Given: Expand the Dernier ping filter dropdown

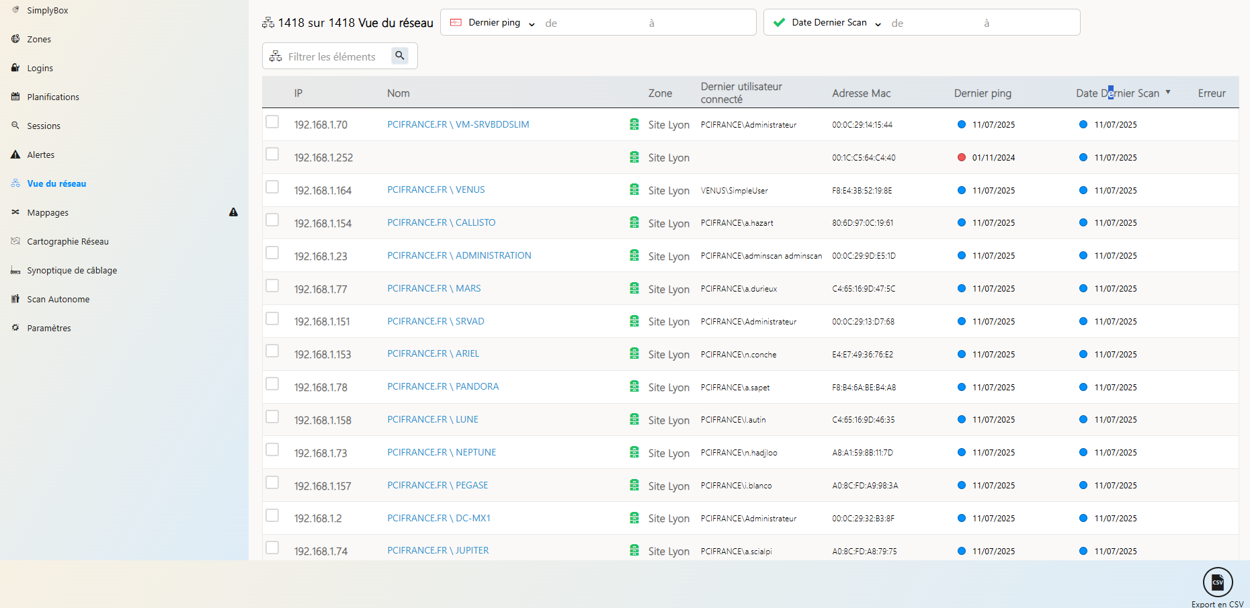Looking at the screenshot, I should point(532,22).
